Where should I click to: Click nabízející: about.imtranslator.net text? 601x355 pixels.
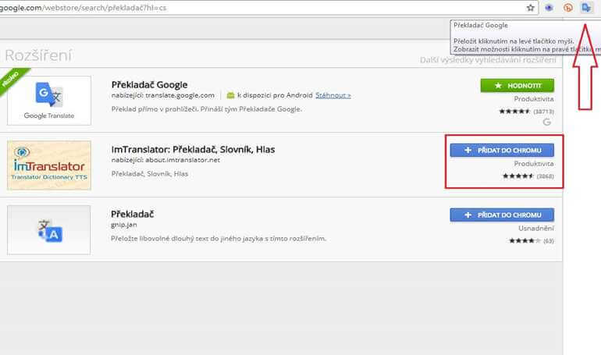tap(165, 160)
